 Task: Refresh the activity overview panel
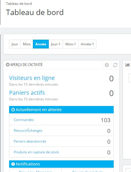115,65
